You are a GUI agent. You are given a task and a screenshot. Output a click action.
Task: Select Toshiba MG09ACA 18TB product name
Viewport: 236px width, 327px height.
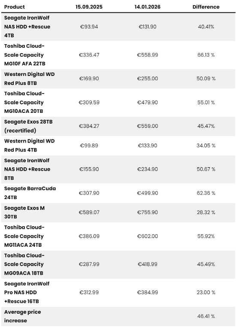click(24, 264)
